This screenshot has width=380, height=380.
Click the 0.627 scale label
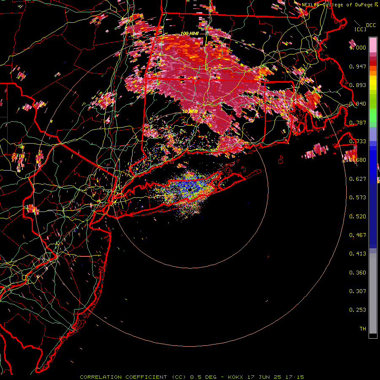358,179
